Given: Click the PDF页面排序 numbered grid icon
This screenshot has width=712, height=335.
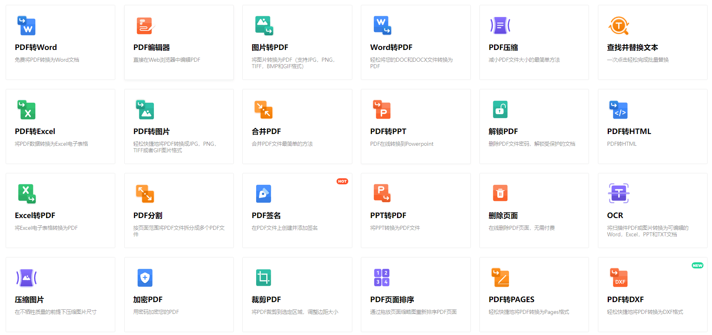Looking at the screenshot, I should [x=382, y=278].
